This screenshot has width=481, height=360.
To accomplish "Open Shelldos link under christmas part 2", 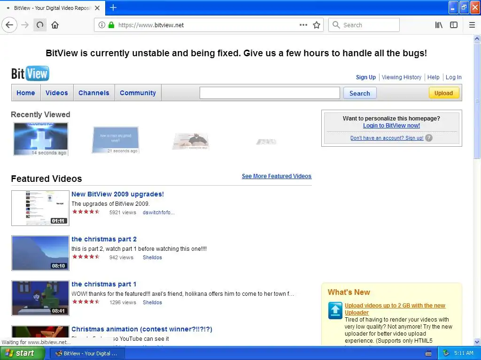I will (x=152, y=257).
